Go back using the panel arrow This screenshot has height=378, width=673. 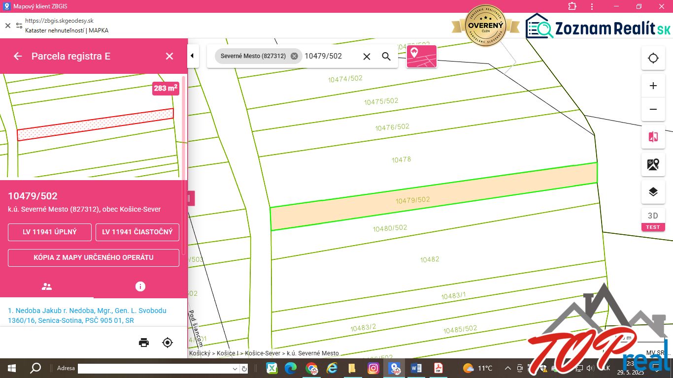(18, 56)
